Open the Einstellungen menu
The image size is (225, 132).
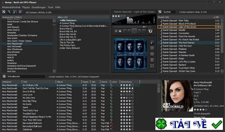coord(39,7)
